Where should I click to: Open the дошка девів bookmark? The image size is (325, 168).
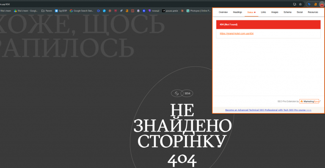(170, 11)
